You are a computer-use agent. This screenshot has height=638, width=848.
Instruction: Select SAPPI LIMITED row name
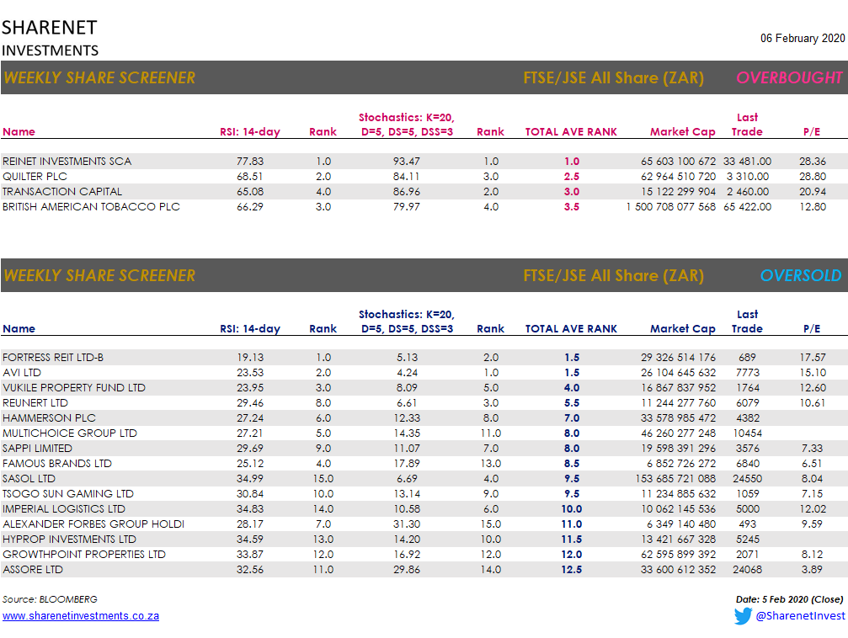click(x=37, y=449)
